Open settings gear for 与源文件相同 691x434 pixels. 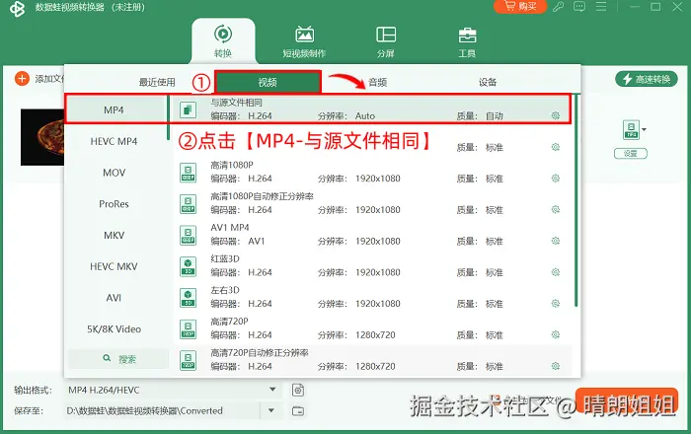point(555,115)
